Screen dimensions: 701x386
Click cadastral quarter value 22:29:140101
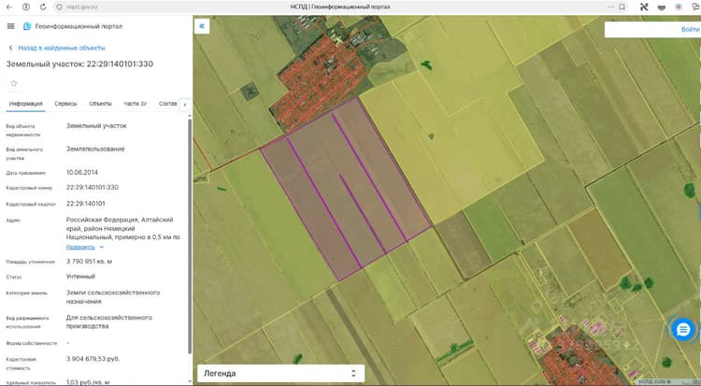(85, 204)
